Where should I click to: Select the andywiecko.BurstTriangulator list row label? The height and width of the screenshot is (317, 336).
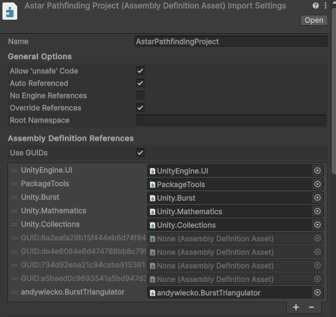point(73,292)
